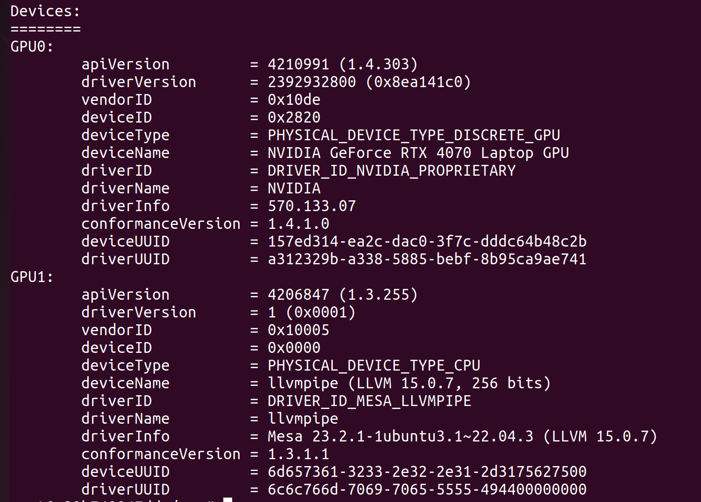Click the GPU1 apiVersion value 4206847
Image resolution: width=701 pixels, height=502 pixels.
point(298,294)
